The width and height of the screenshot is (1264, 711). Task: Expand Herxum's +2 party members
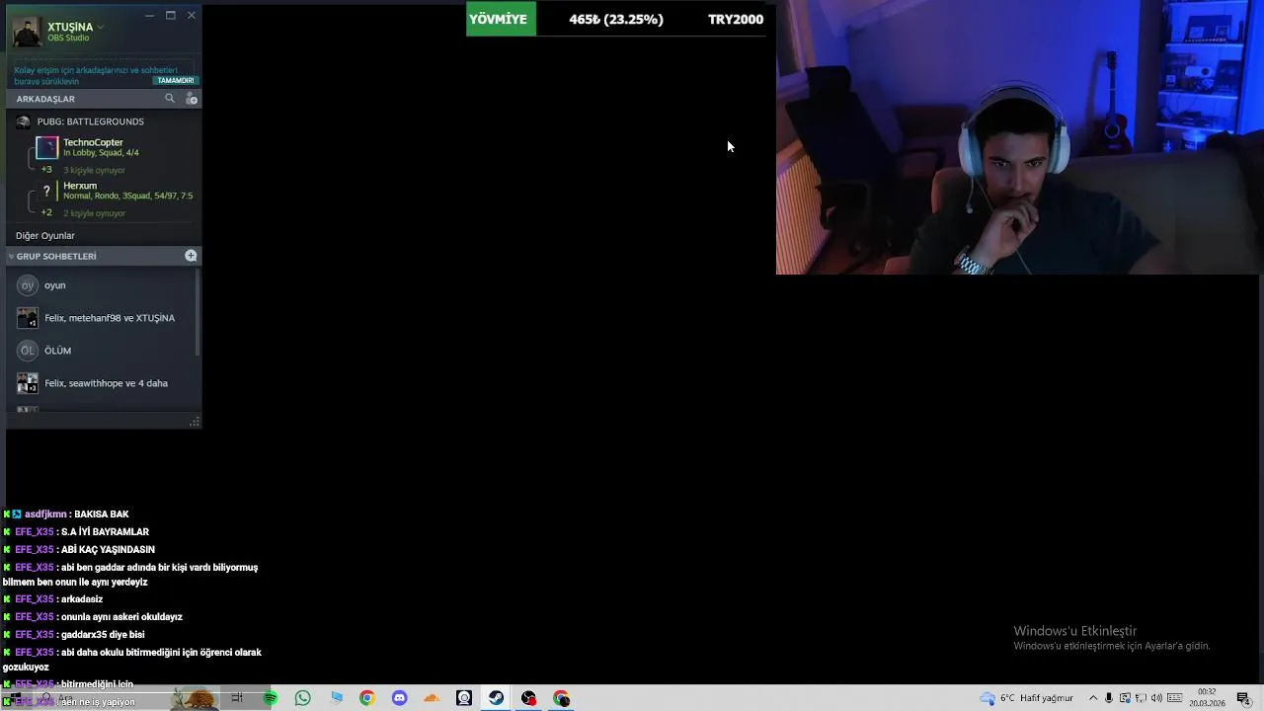coord(45,213)
